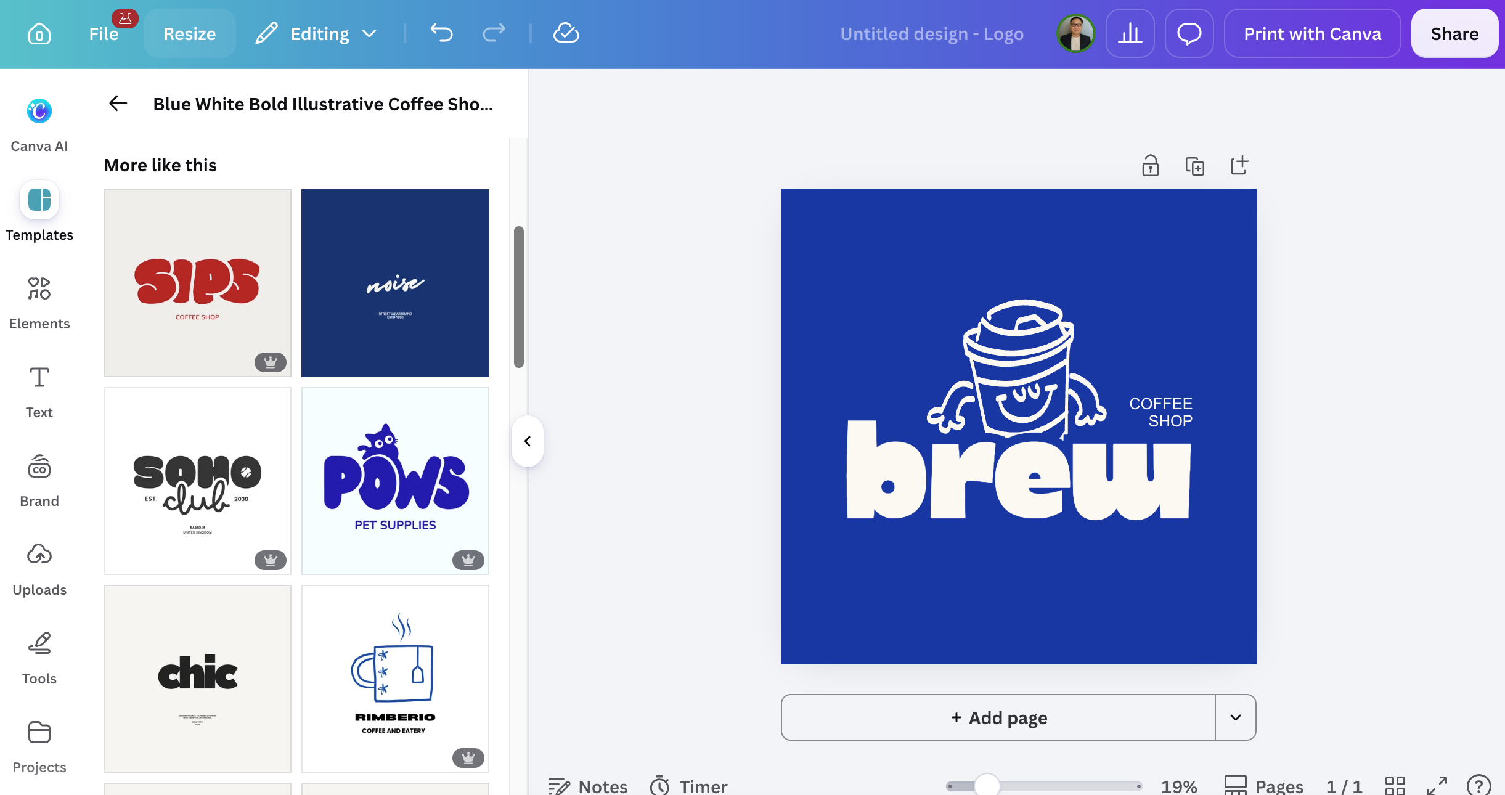Viewport: 1505px width, 795px height.
Task: Open the Resize option
Action: pos(190,34)
